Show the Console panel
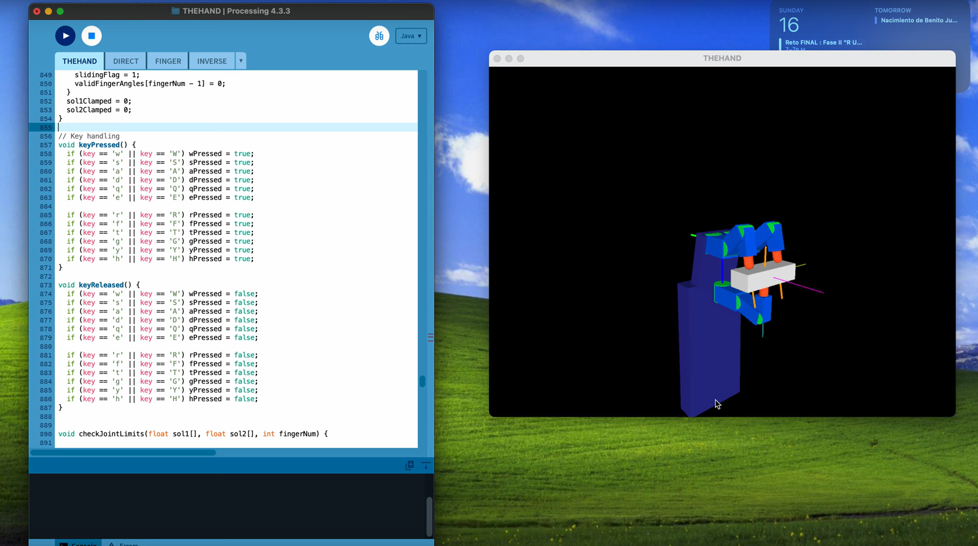This screenshot has height=546, width=978. [x=78, y=543]
